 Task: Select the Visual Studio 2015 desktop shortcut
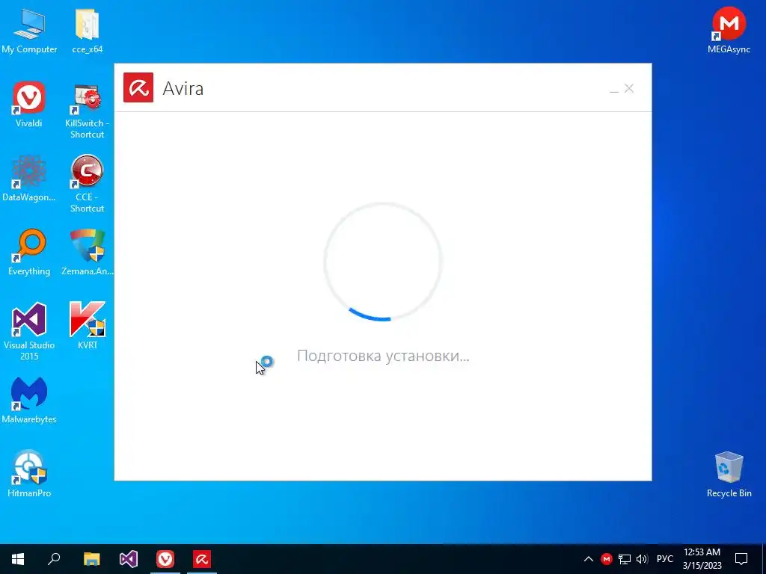pos(29,332)
